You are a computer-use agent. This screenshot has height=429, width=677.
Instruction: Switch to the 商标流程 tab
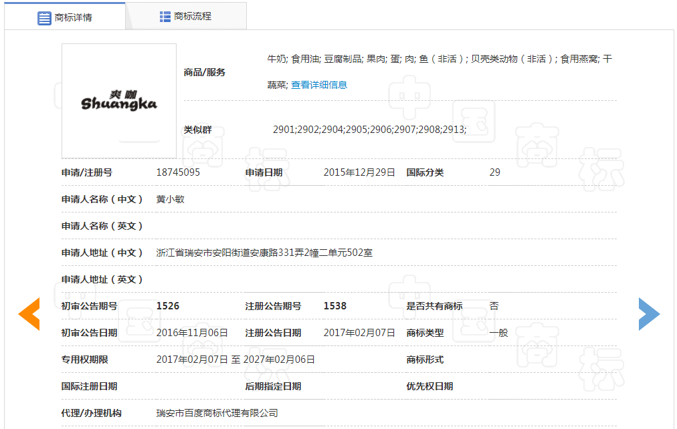pyautogui.click(x=186, y=17)
